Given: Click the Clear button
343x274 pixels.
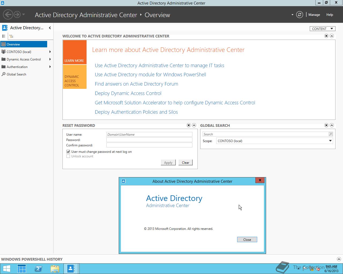Looking at the screenshot, I should [x=185, y=162].
